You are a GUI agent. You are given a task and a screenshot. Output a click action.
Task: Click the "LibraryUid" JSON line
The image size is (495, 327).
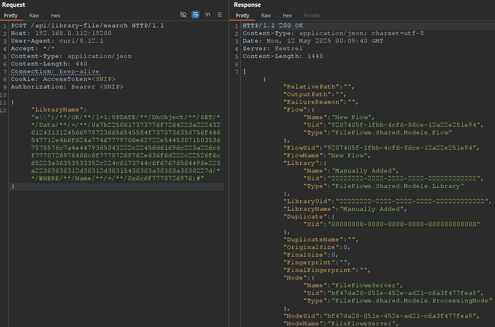click(388, 201)
